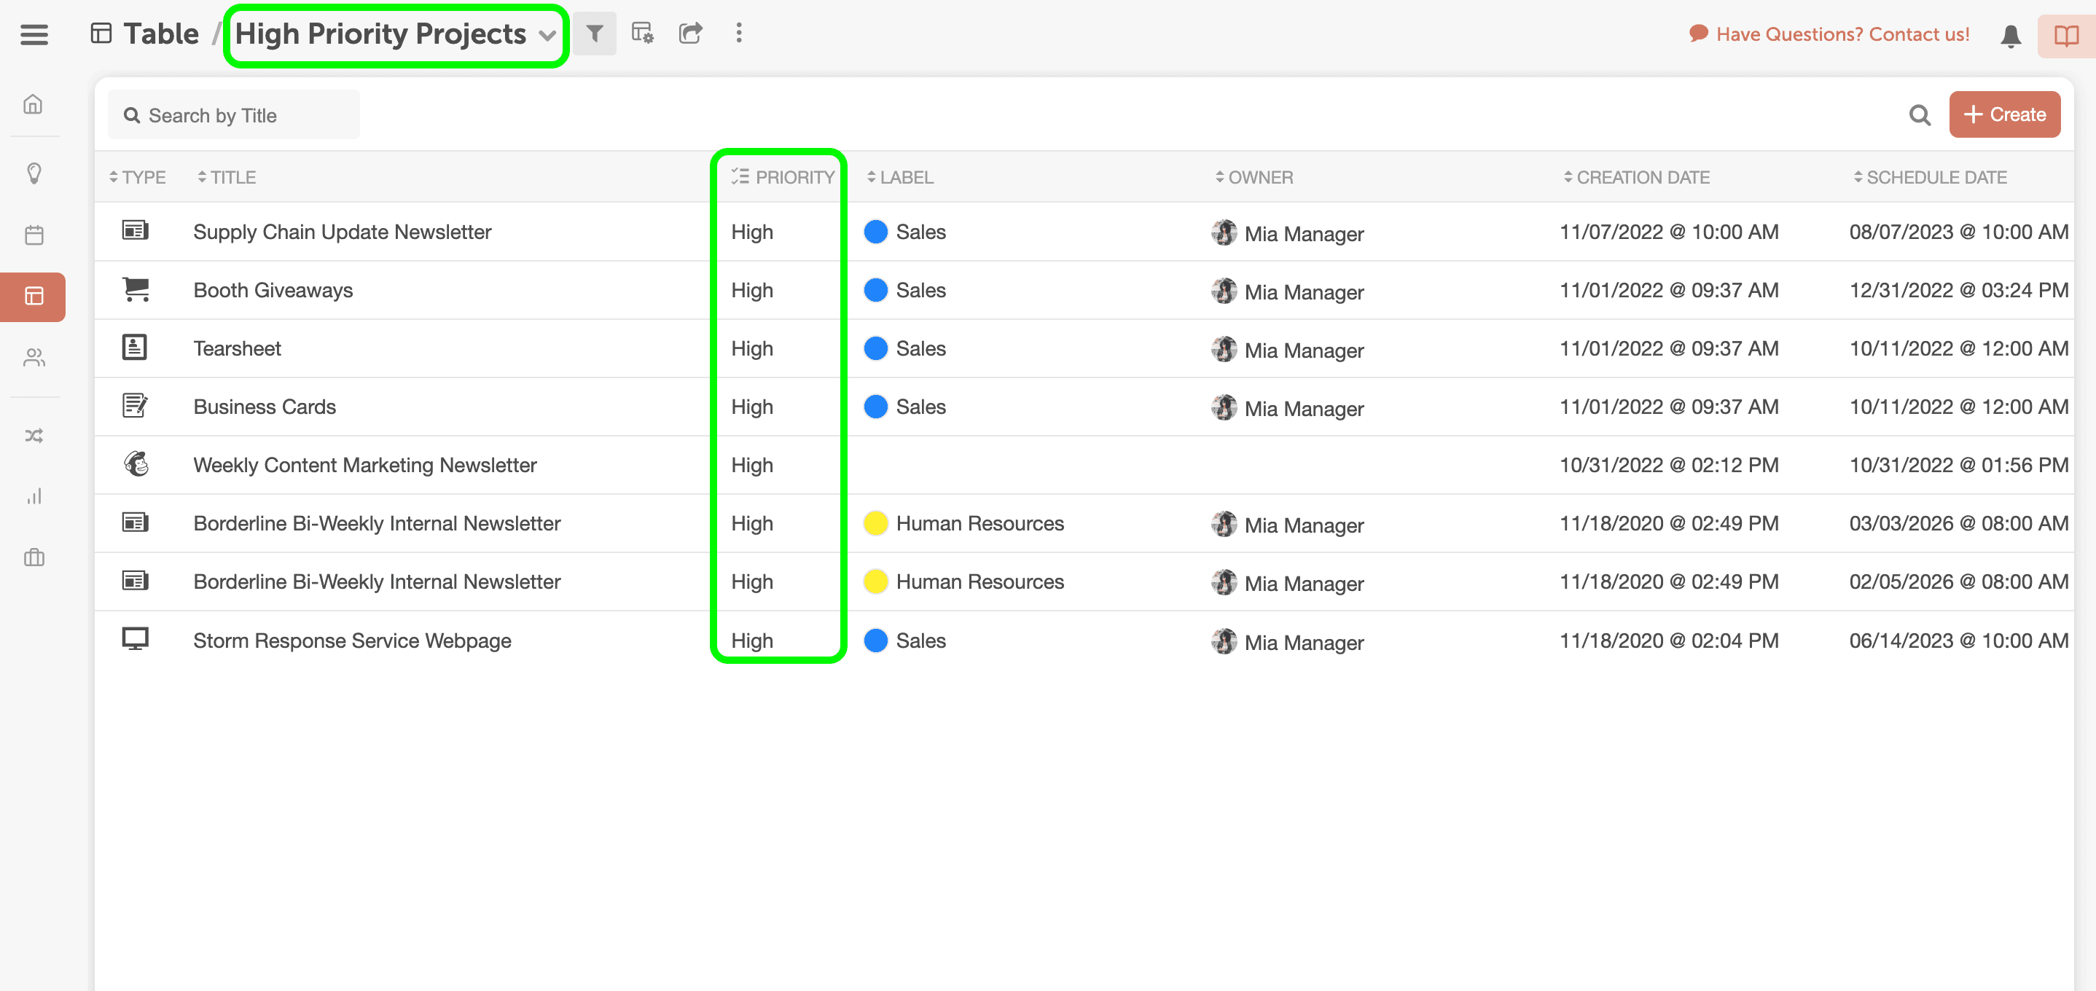Click the filter funnel icon
Screen dimensions: 2096x991
click(595, 34)
